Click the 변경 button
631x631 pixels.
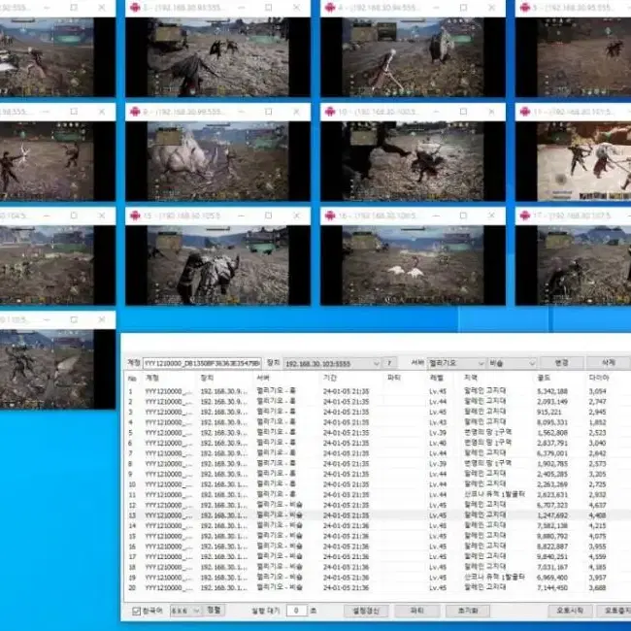point(561,363)
